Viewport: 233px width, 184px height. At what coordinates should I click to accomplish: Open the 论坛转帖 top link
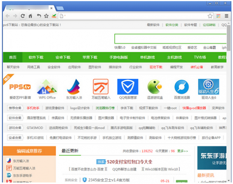(x=209, y=25)
